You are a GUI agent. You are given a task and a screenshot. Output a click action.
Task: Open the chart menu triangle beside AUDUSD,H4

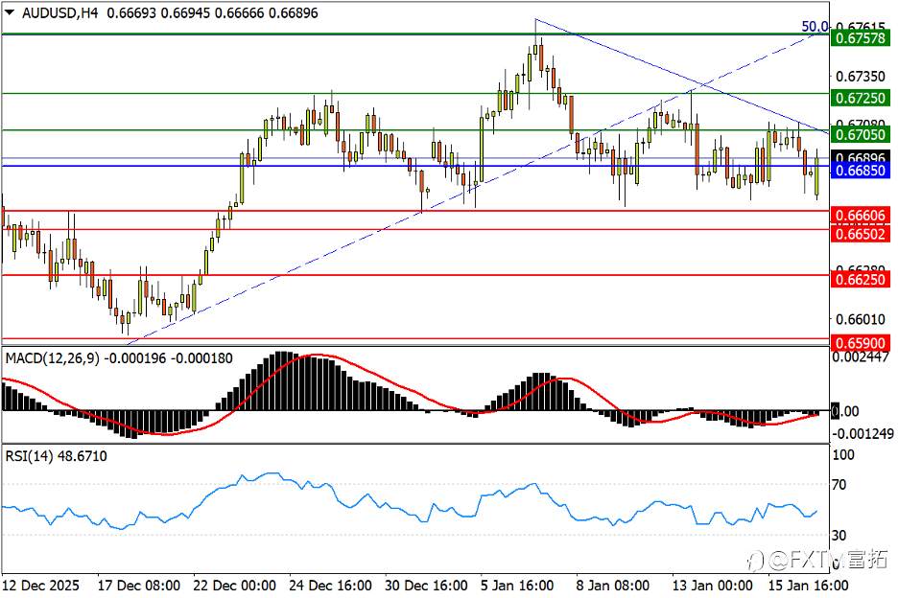tap(10, 12)
